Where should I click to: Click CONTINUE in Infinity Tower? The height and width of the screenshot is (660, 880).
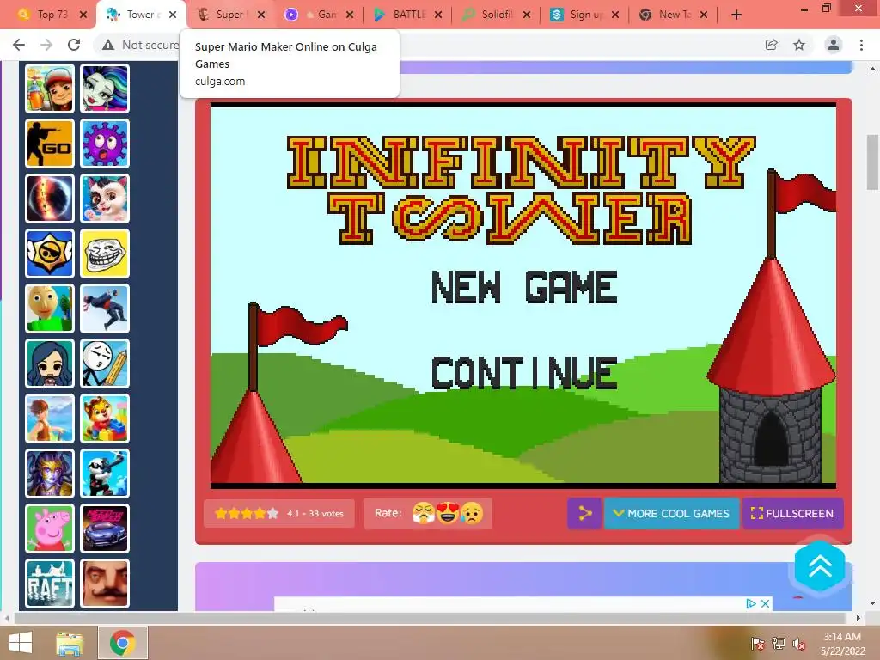524,373
